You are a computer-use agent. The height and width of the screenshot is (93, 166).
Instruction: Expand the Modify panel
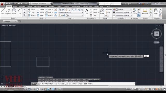pos(43,18)
